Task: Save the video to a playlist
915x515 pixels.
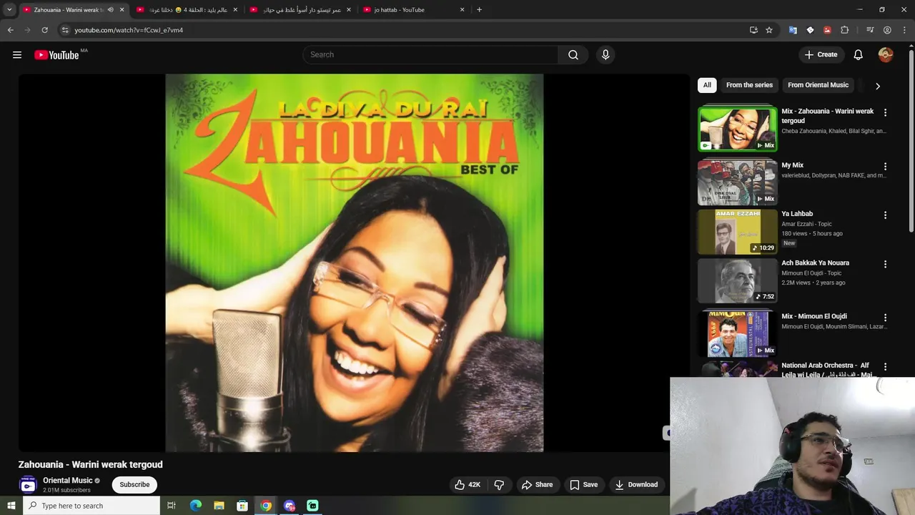Action: pyautogui.click(x=583, y=484)
